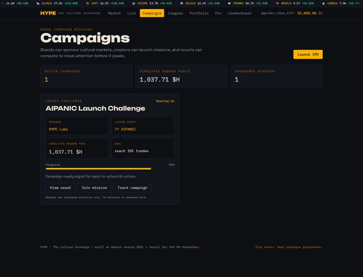Open the PERREO ticker symbol

pos(238,3)
